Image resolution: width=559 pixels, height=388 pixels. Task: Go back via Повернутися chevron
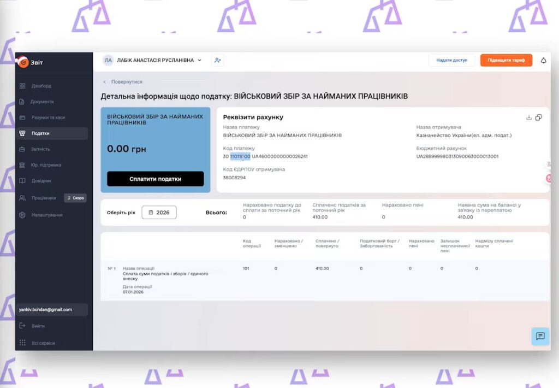(x=104, y=82)
